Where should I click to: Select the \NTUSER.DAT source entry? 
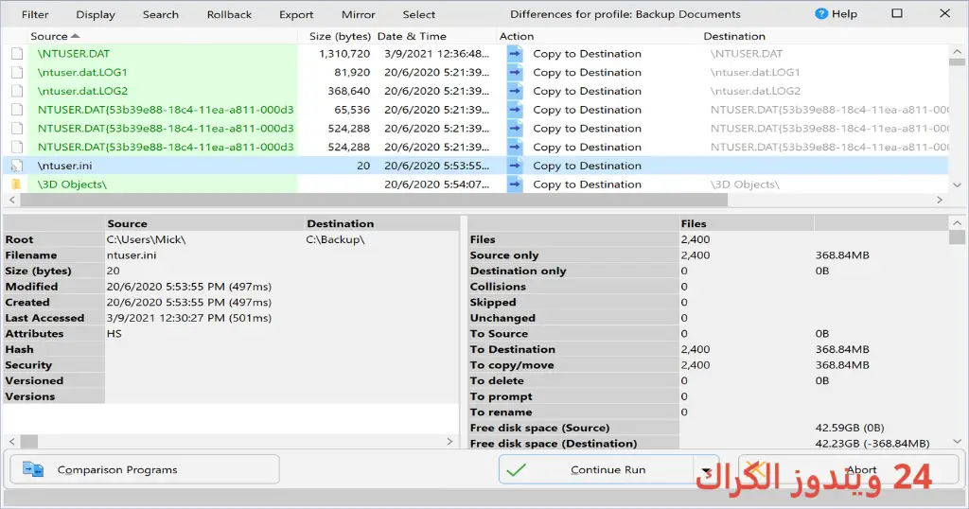coord(74,54)
